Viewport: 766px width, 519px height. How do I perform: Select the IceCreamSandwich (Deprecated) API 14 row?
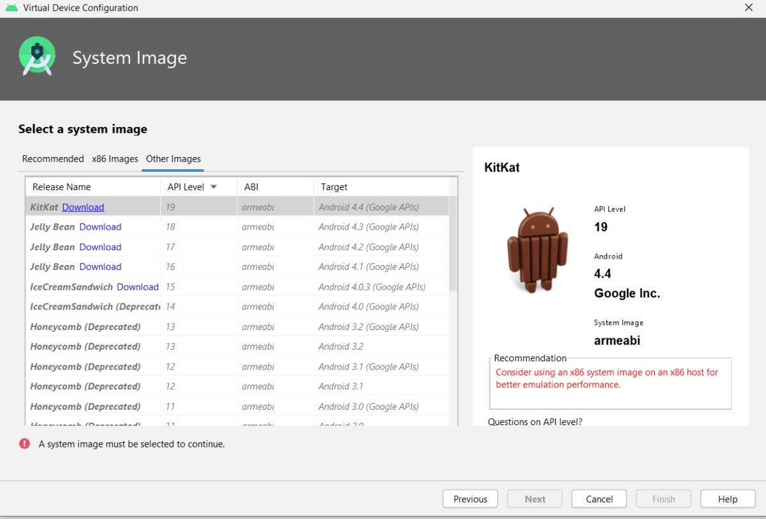[x=237, y=306]
